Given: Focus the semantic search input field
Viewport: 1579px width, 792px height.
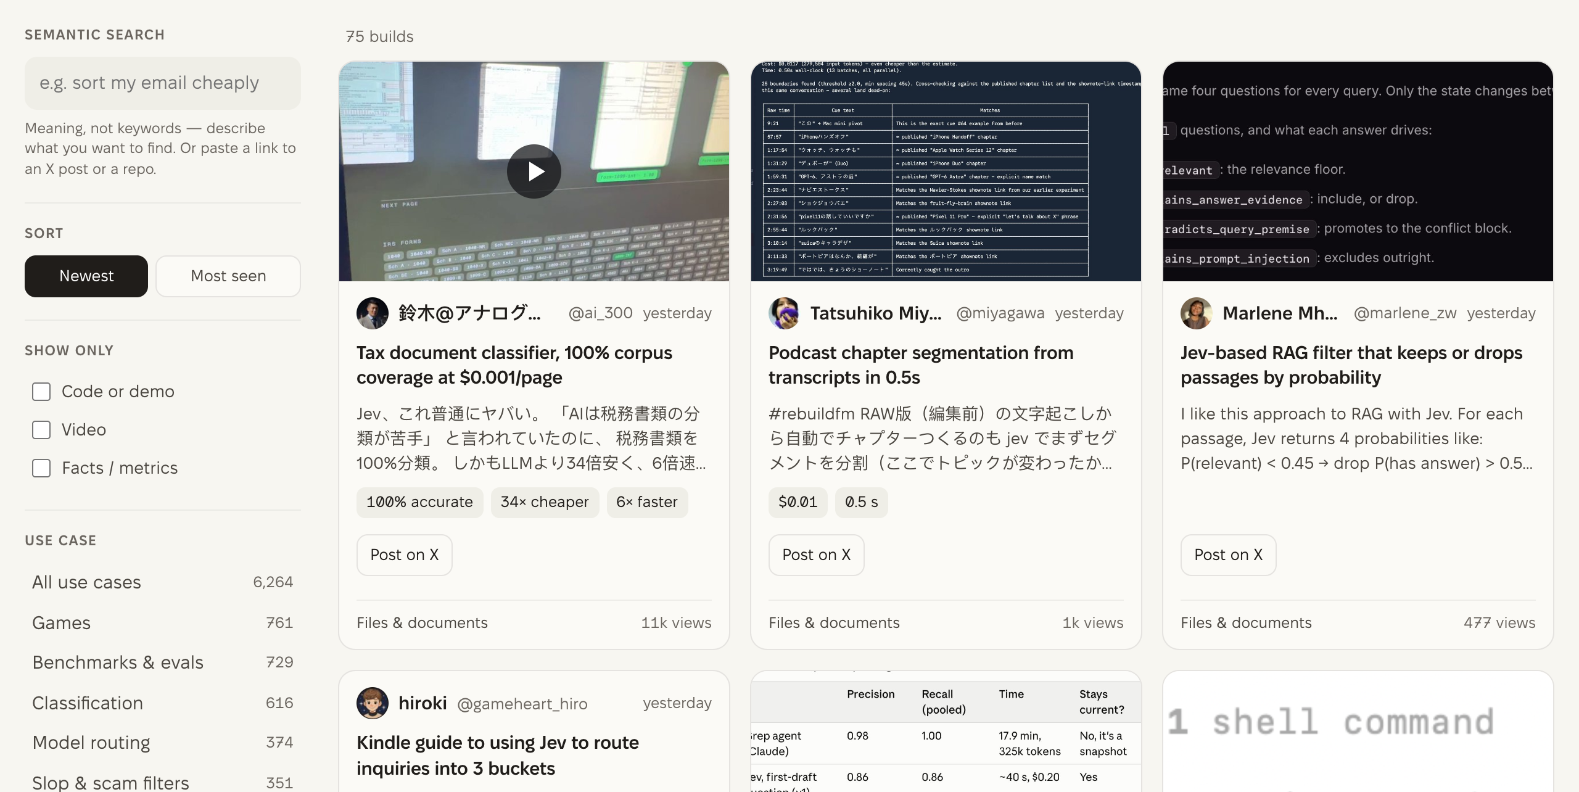Looking at the screenshot, I should click(163, 83).
